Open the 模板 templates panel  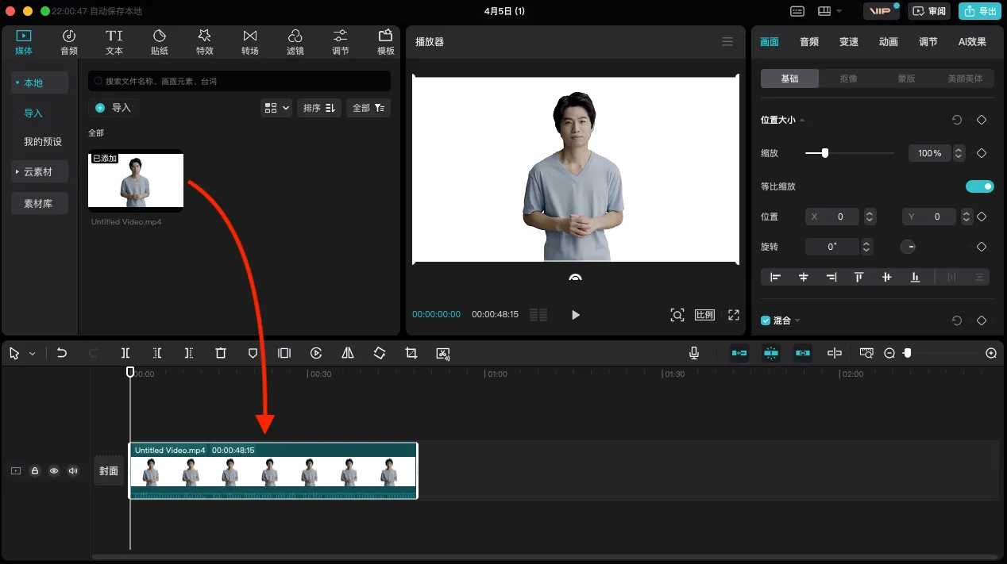[386, 42]
